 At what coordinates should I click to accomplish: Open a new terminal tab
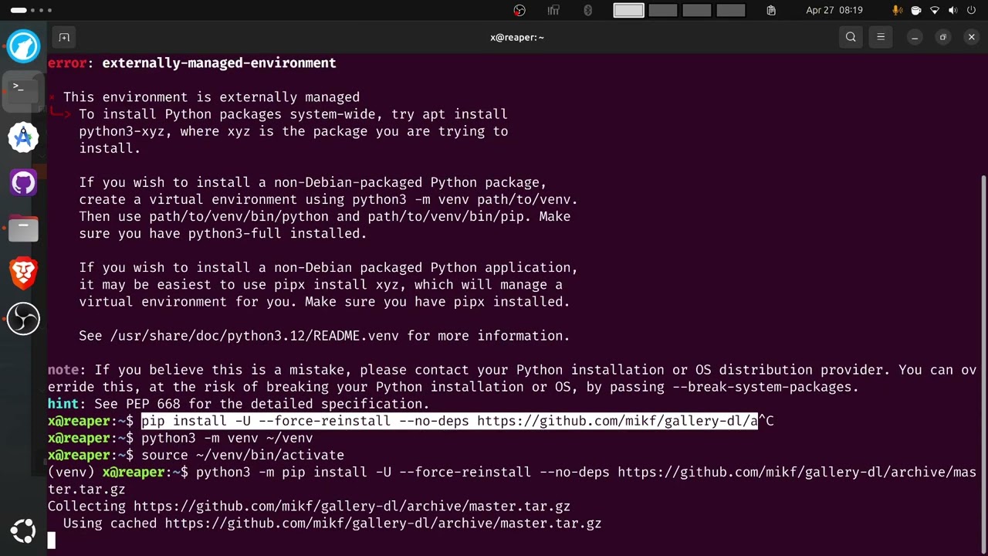(64, 37)
